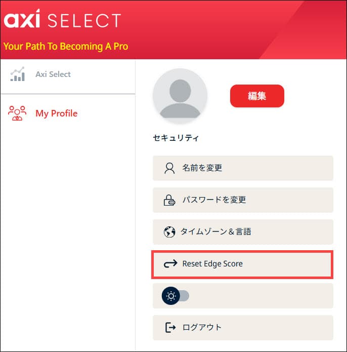Open Axi Select in the sidebar
The width and height of the screenshot is (347, 352).
[x=53, y=74]
